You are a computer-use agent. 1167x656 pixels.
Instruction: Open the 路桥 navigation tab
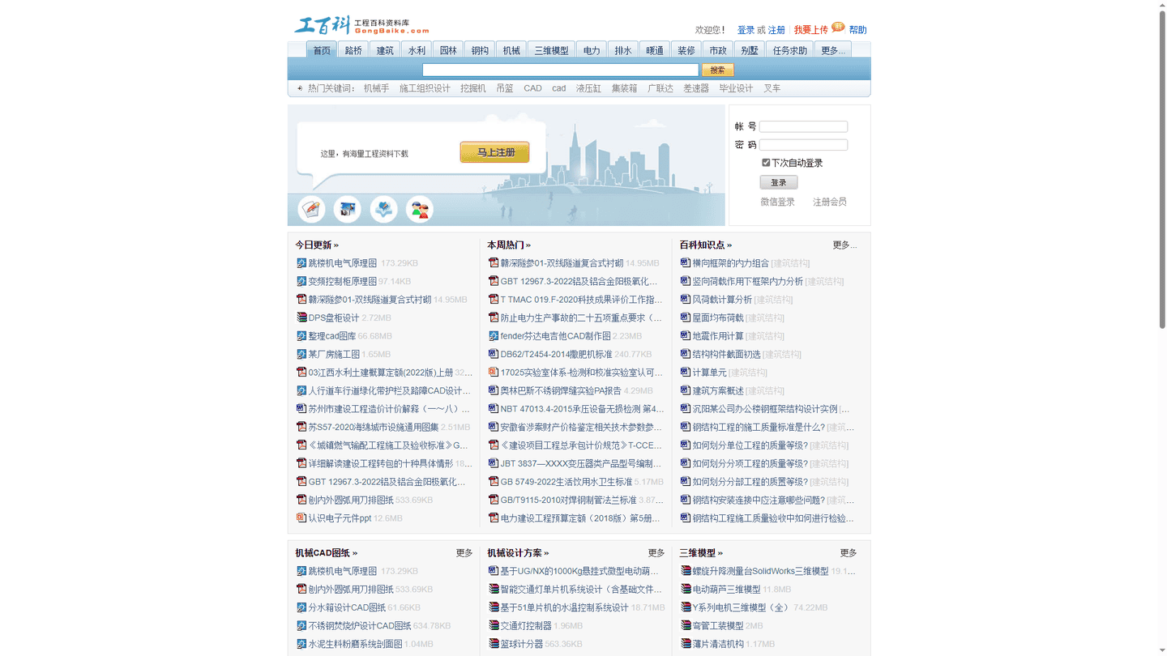[x=353, y=50]
